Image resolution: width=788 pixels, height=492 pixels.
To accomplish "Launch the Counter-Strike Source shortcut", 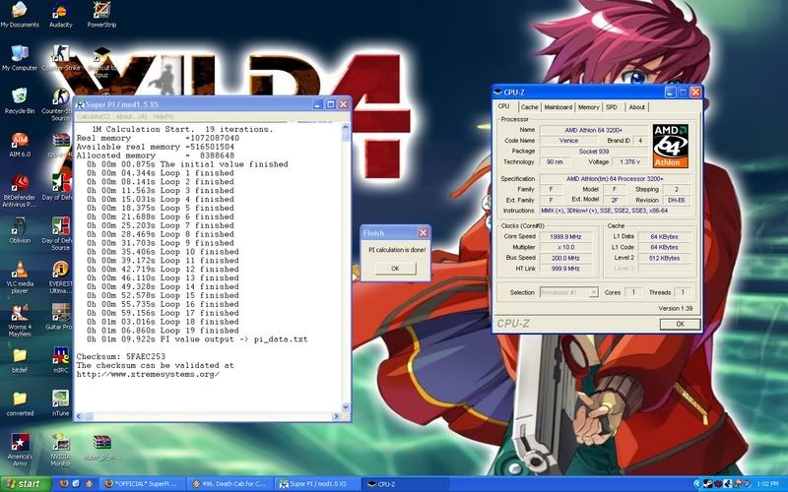I will click(61, 104).
